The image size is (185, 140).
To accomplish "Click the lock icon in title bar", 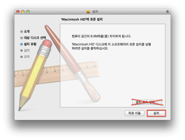I will click(167, 12).
